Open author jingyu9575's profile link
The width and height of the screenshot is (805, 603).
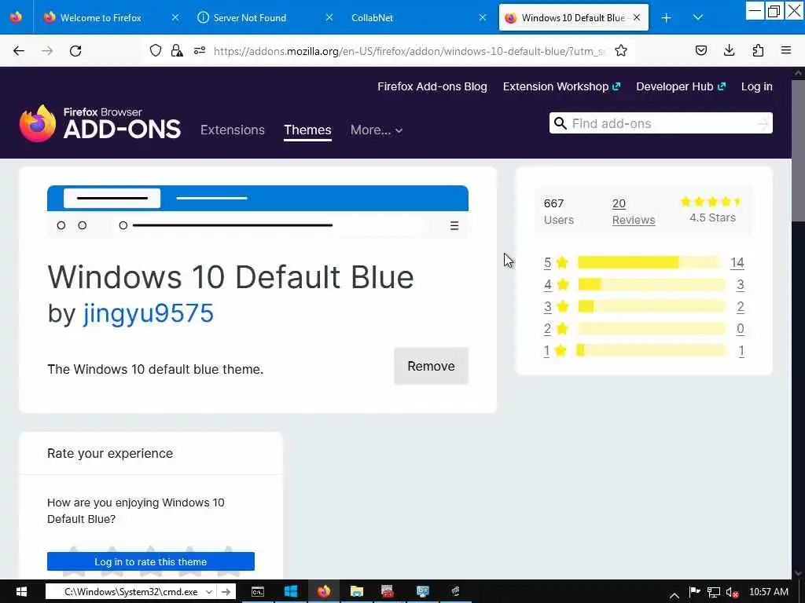148,312
